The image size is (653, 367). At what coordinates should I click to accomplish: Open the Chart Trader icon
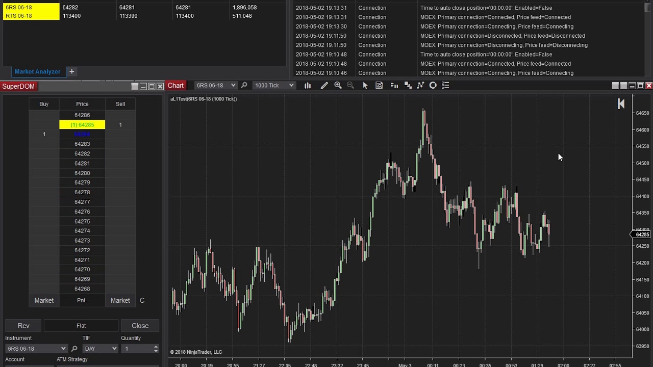tap(394, 86)
